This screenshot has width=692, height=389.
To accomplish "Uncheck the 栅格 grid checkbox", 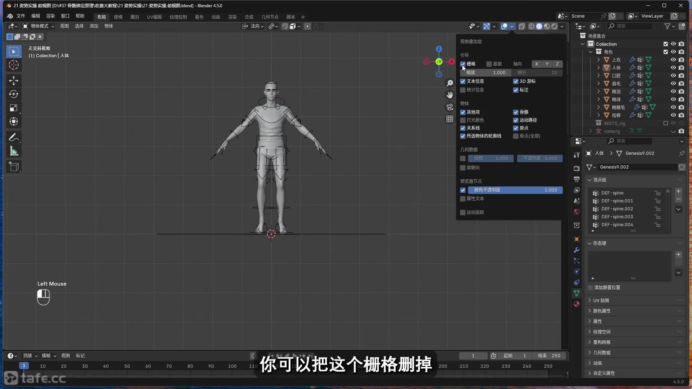I will coord(463,64).
